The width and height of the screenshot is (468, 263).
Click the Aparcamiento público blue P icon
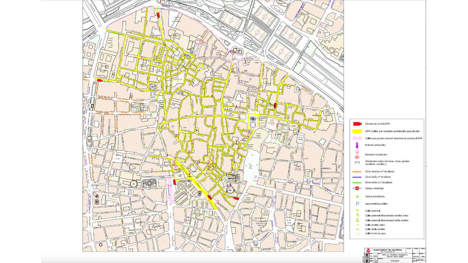point(357,203)
